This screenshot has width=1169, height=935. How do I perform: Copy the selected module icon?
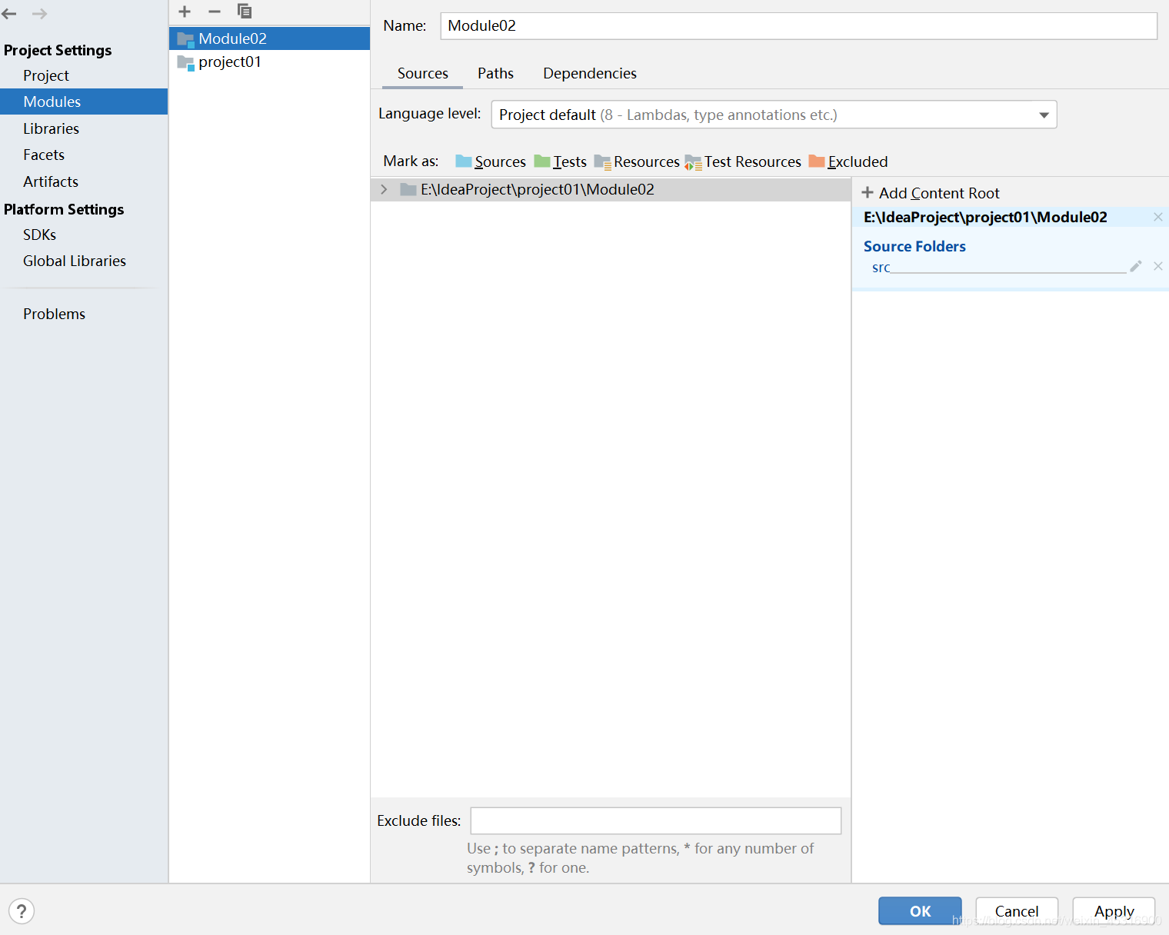pyautogui.click(x=245, y=12)
